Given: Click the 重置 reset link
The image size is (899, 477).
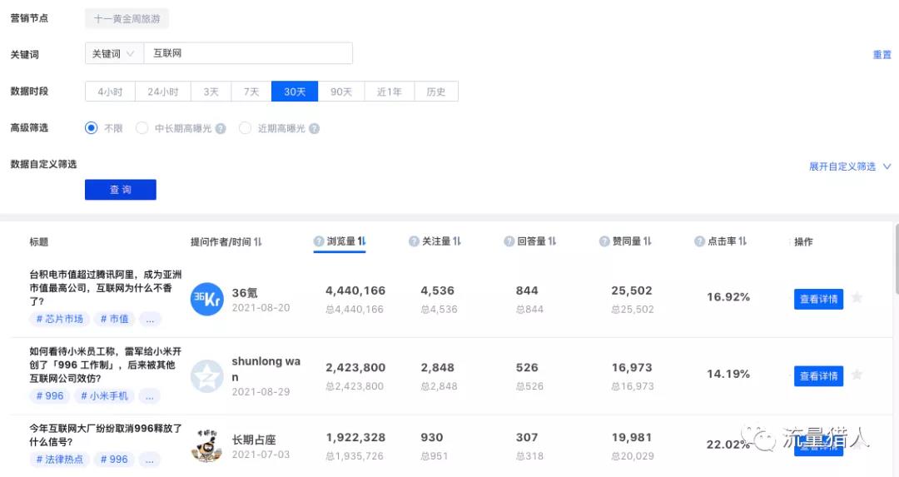Looking at the screenshot, I should pos(882,55).
